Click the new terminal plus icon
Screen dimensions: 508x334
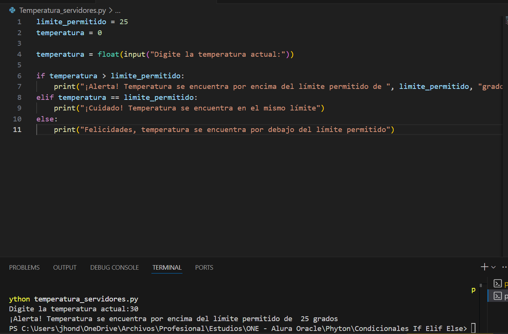[484, 267]
